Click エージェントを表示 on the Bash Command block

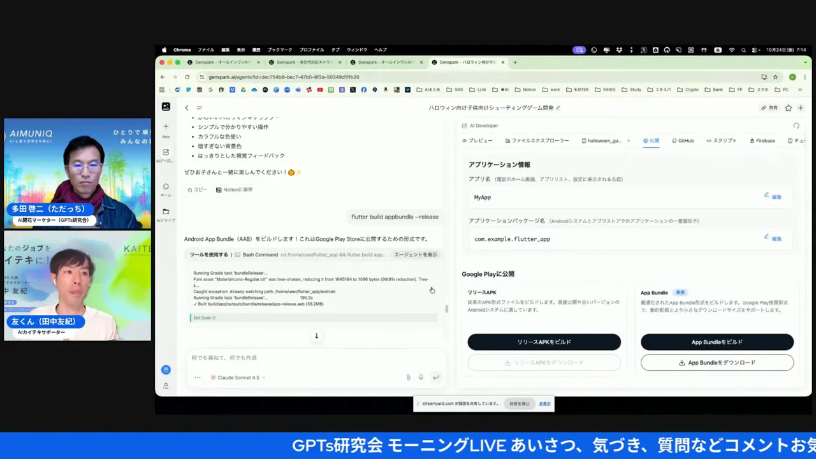point(416,255)
